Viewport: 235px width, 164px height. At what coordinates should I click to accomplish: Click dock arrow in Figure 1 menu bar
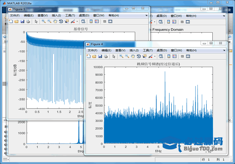tap(146, 15)
